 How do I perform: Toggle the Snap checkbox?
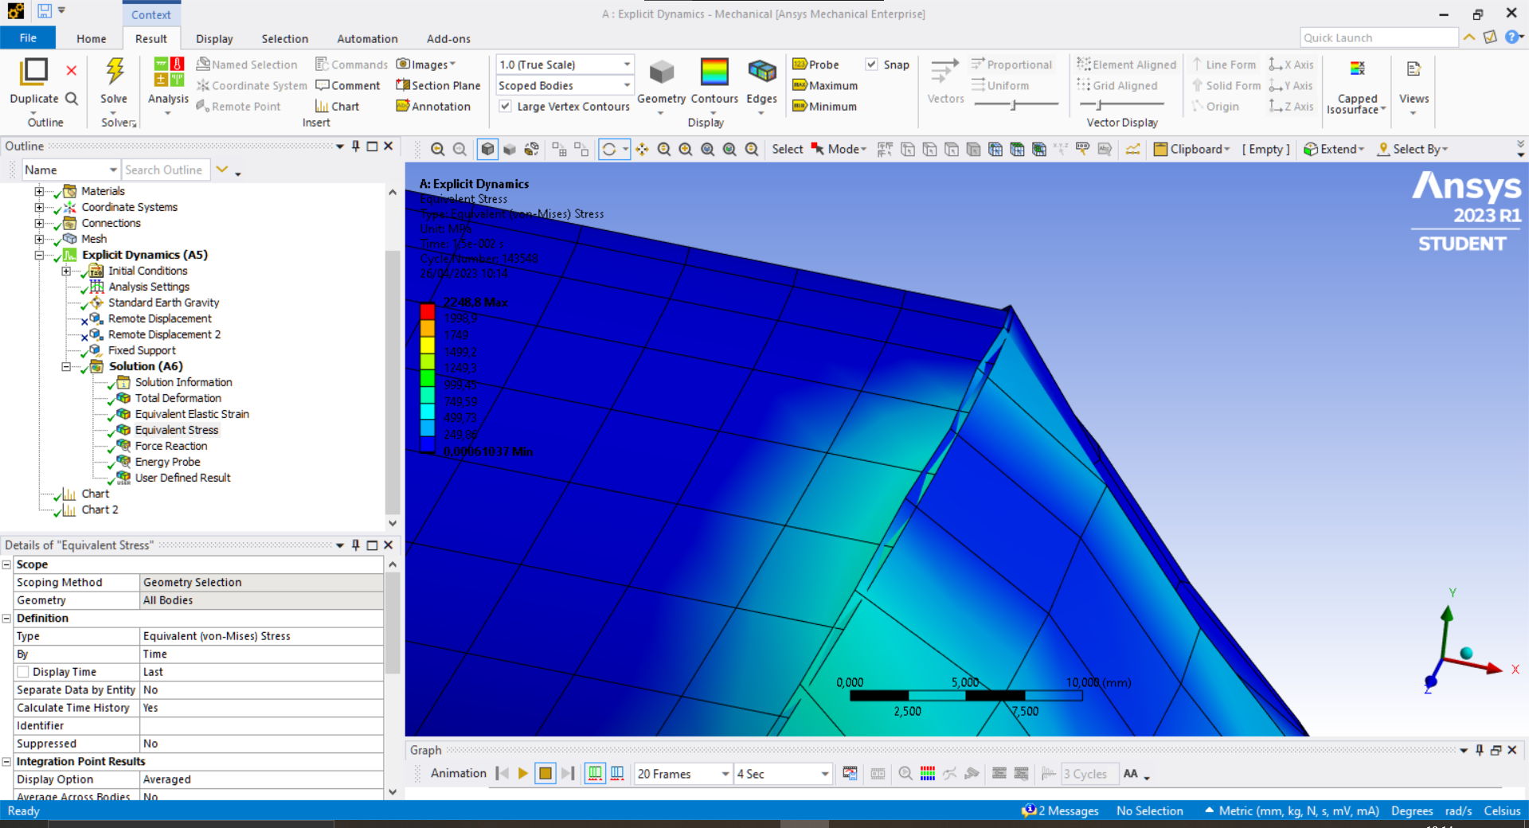(872, 64)
